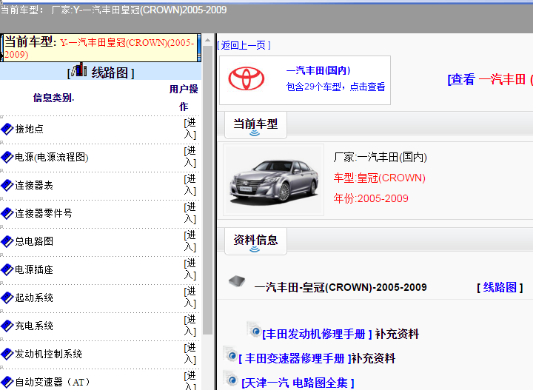This screenshot has height=390, width=533.
Task: Click 电源(电源流程图) row text
Action: 52,158
